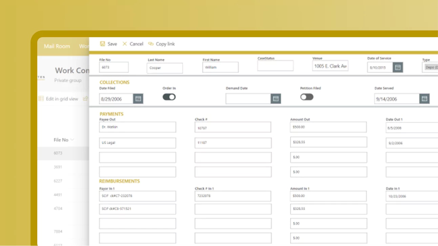Click the Payee Out field Dr. Watkin

[138, 127]
